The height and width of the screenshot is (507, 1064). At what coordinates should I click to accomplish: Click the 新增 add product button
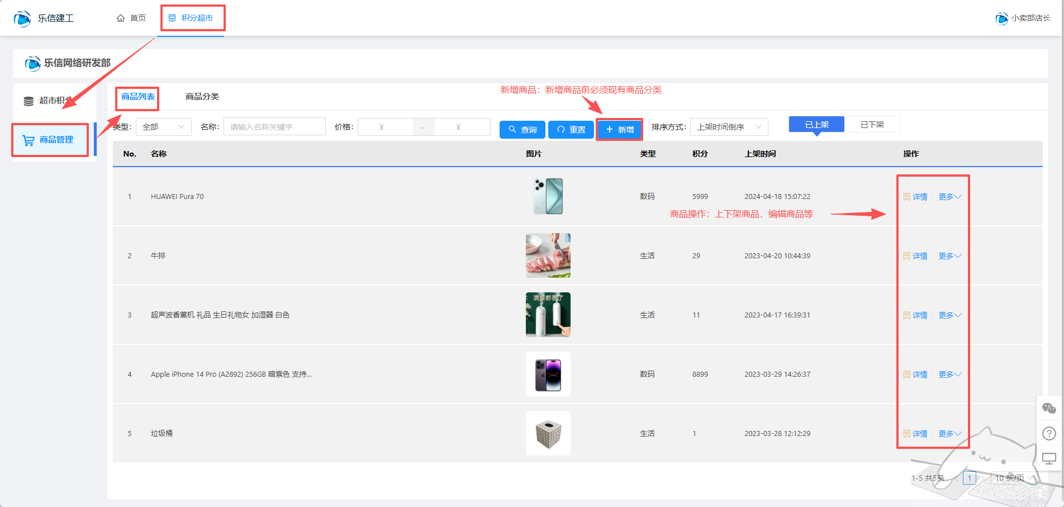(620, 130)
